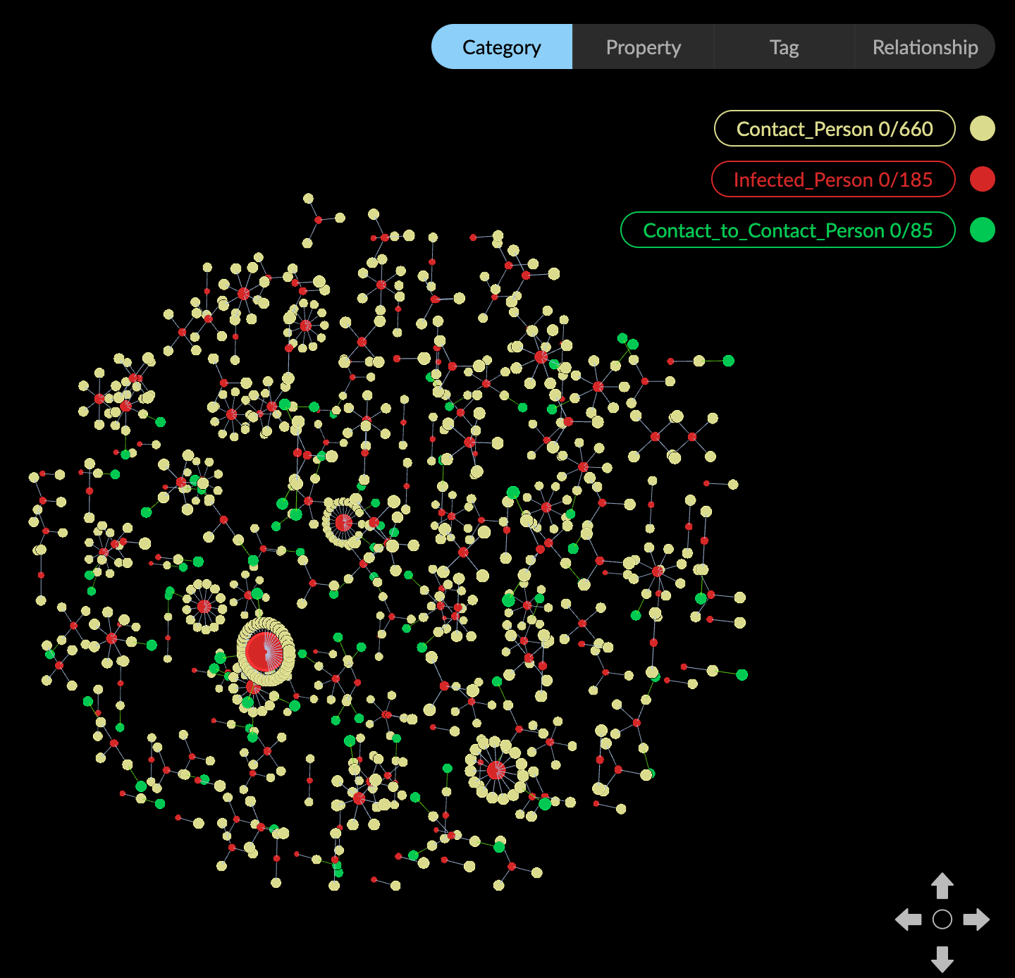
Task: Pan the graph right with the right arrow
Action: point(976,920)
